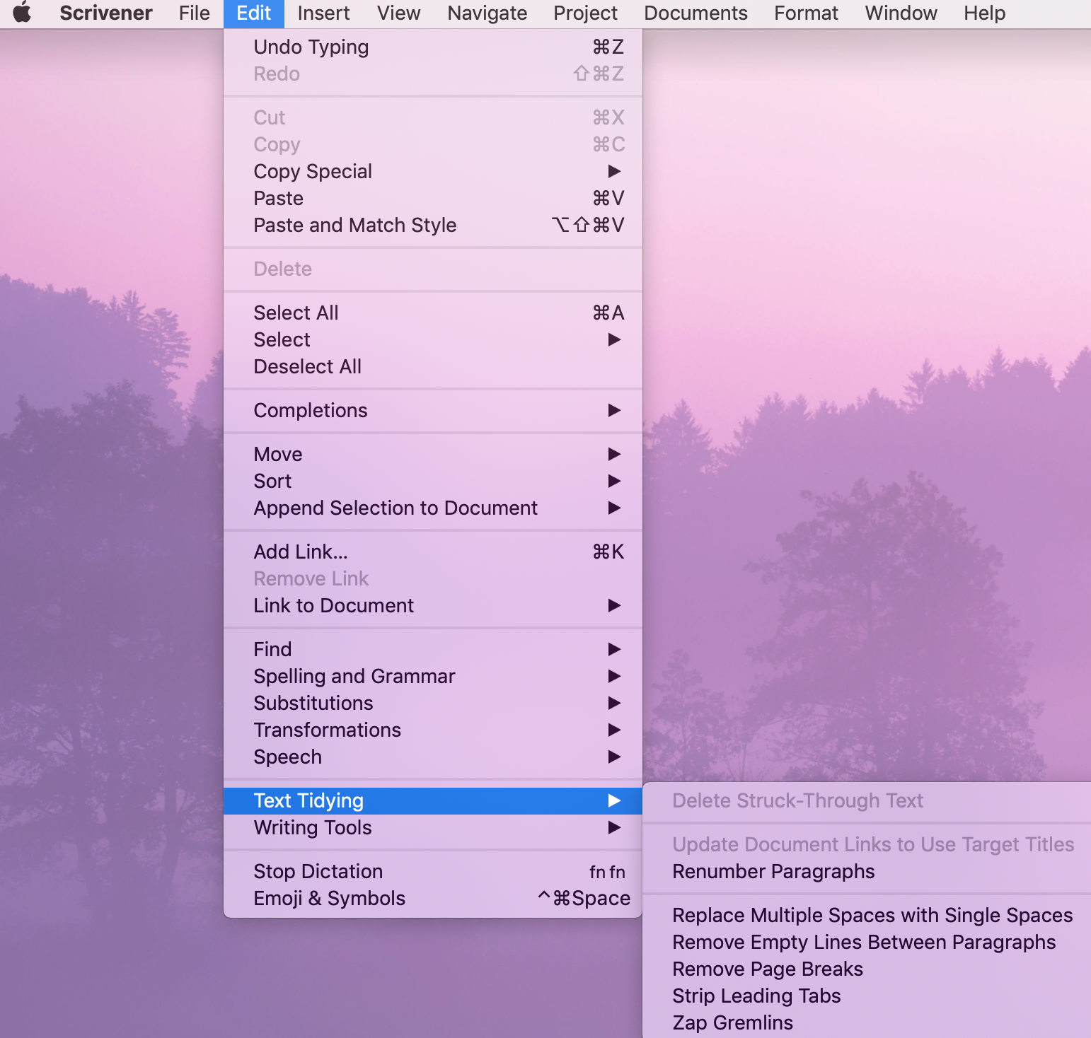Expand Link to Document submenu
This screenshot has width=1091, height=1038.
tap(433, 605)
